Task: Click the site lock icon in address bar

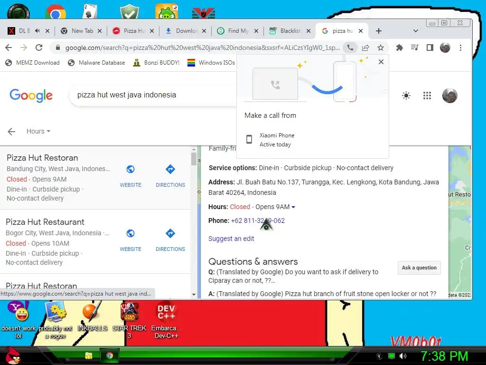Action: coord(57,48)
